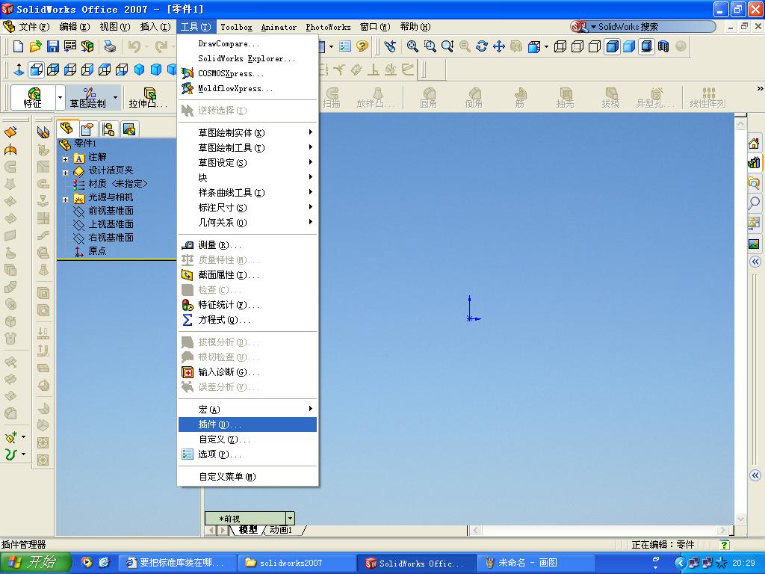Screen dimensions: 765x574
Task: Click the Save disk icon
Action: [x=53, y=46]
